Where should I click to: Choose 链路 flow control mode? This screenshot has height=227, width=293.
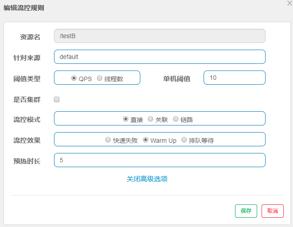(x=176, y=119)
